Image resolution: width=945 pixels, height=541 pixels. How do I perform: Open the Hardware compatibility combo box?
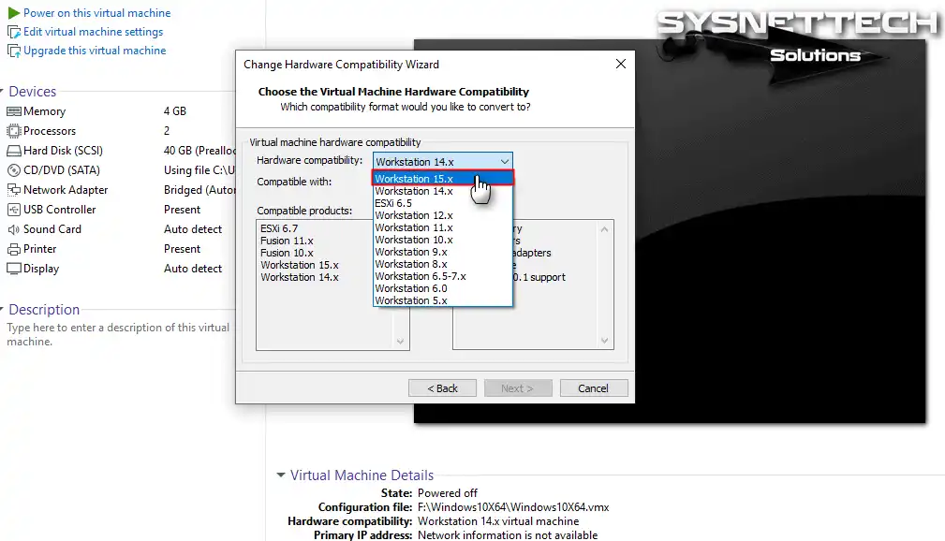(443, 161)
